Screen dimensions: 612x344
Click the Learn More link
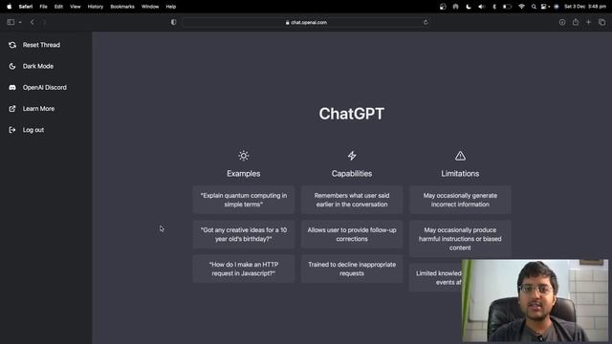tap(38, 109)
